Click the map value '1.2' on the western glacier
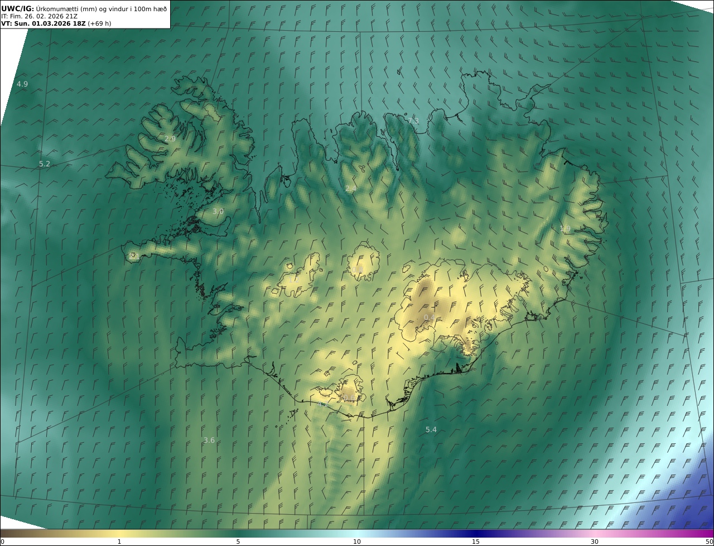 coord(293,280)
